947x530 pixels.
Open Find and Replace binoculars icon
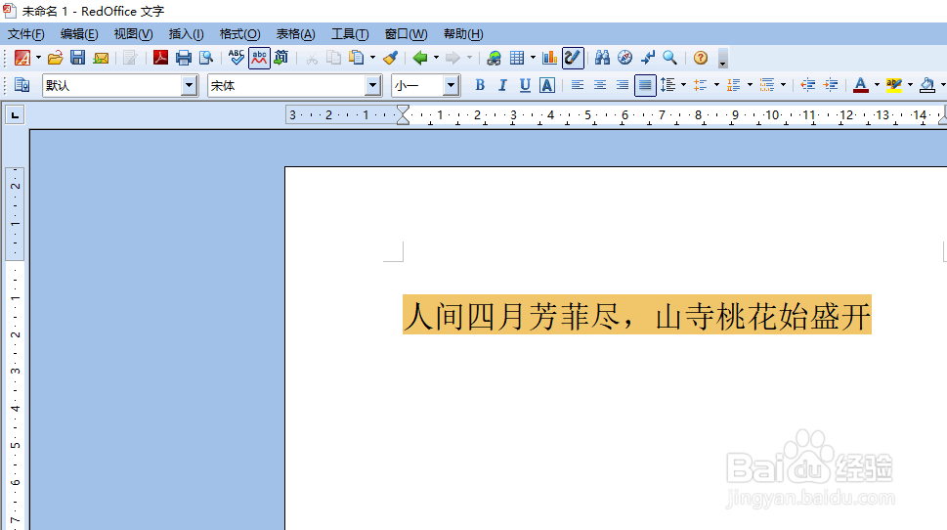click(602, 58)
